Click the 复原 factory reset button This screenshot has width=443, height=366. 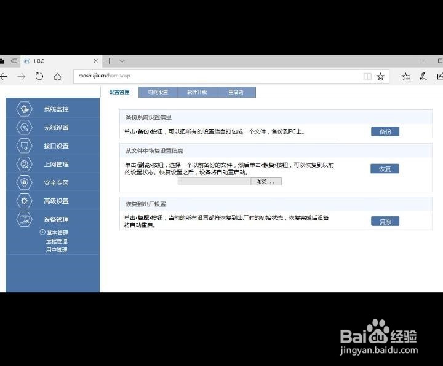(x=385, y=221)
